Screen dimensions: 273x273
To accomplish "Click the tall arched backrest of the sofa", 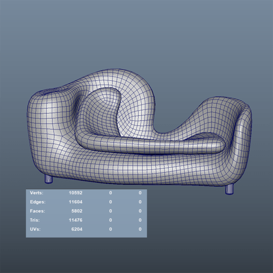I will click(x=133, y=85).
